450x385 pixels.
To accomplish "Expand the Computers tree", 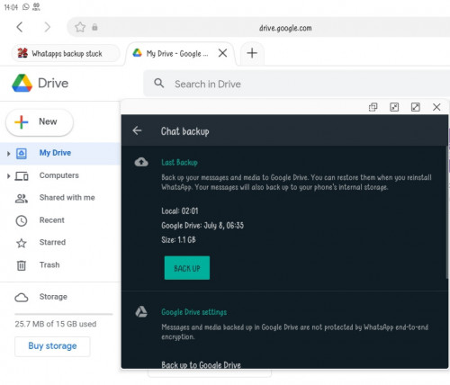I will [8, 176].
